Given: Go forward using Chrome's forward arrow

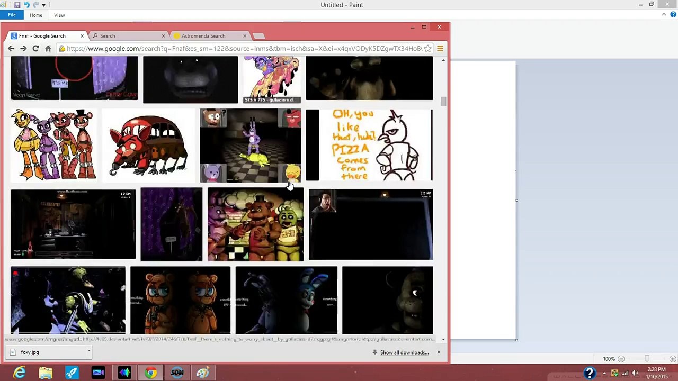Looking at the screenshot, I should (x=23, y=49).
